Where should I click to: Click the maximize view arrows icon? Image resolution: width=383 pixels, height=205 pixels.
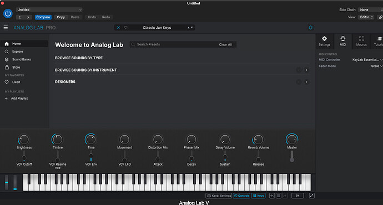312,196
